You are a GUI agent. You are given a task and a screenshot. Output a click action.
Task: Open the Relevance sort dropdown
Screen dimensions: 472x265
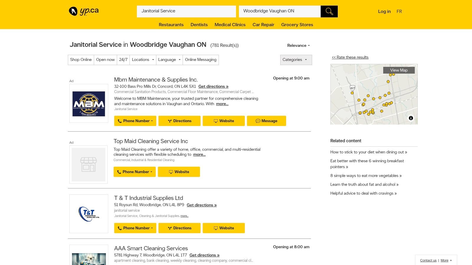pyautogui.click(x=299, y=45)
